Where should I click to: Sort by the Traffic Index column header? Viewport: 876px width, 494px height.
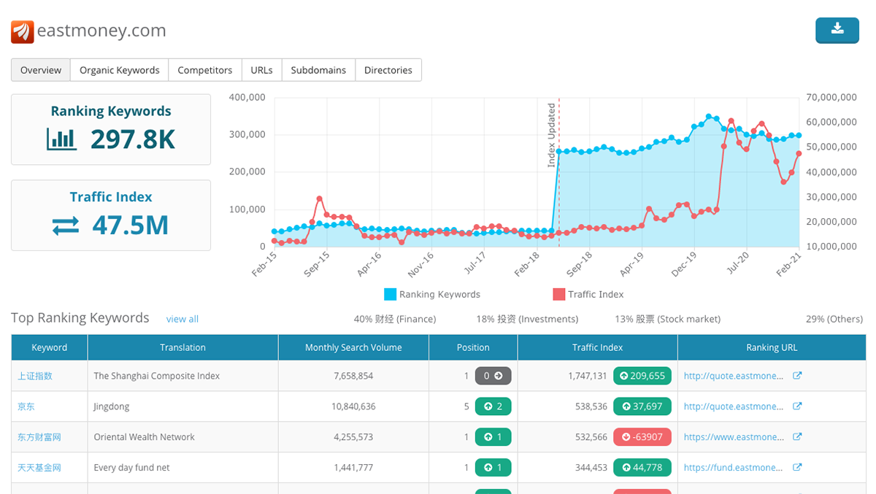click(x=598, y=347)
